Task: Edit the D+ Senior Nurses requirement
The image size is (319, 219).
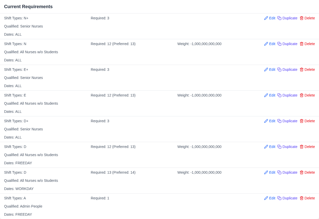Action: coord(270,121)
